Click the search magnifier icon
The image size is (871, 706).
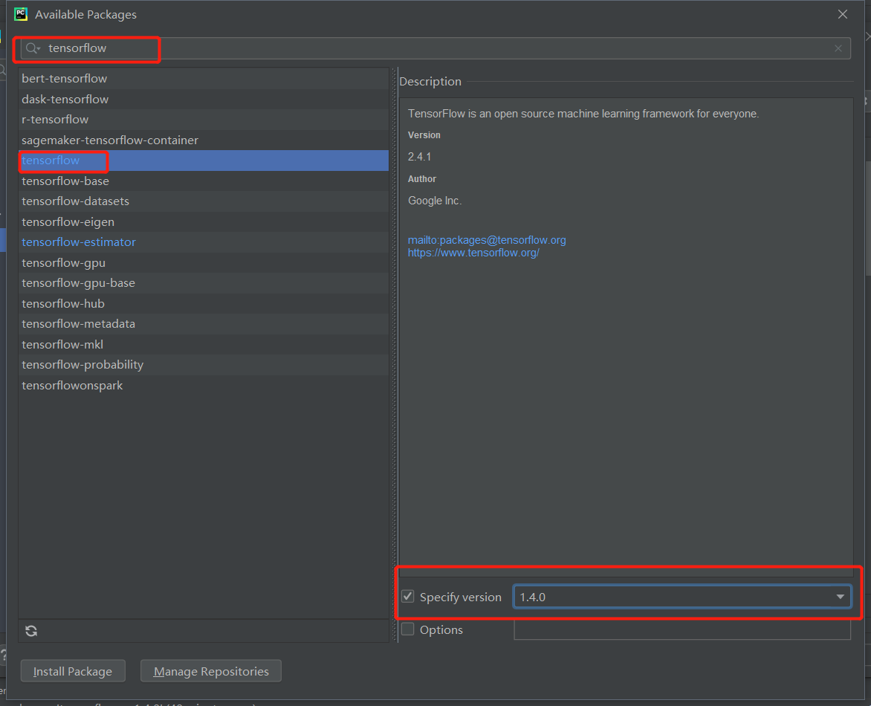(32, 48)
